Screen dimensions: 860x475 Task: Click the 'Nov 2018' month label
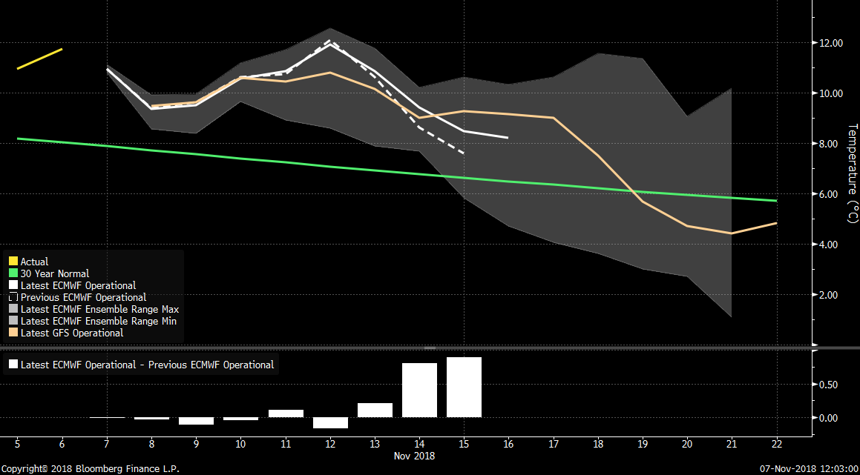point(414,456)
